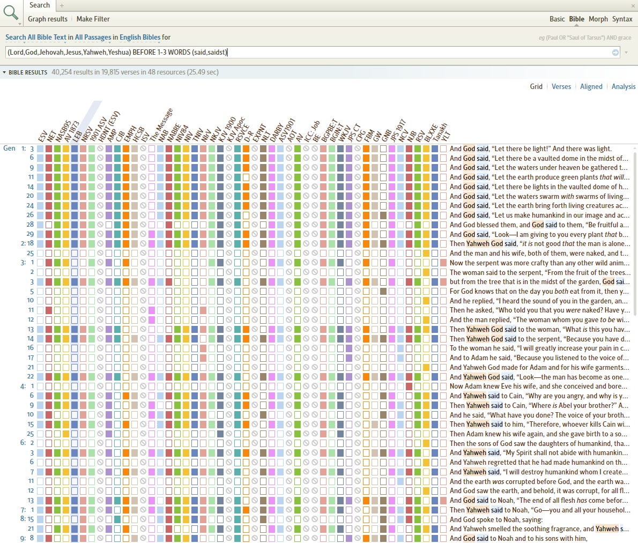Switch results to Grid view
Viewport: 638px width, 543px height.
coord(536,86)
